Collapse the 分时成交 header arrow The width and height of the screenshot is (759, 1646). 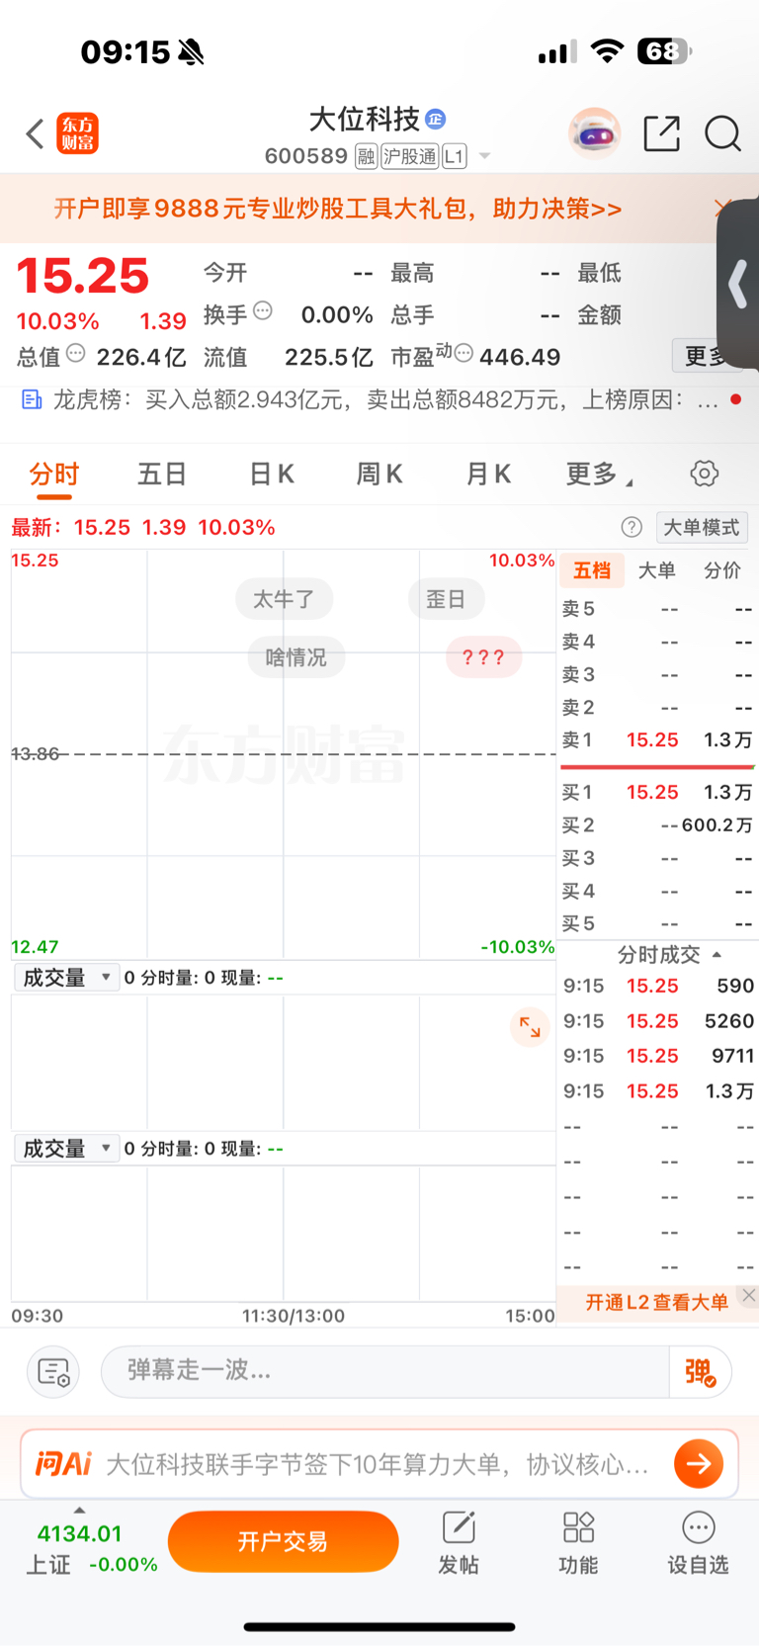pyautogui.click(x=717, y=955)
